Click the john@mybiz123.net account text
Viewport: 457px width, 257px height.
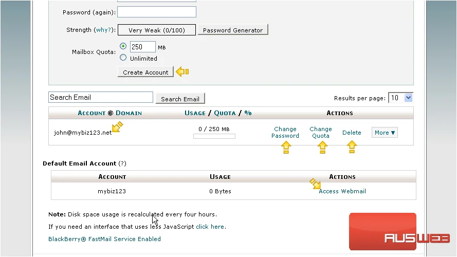[83, 133]
